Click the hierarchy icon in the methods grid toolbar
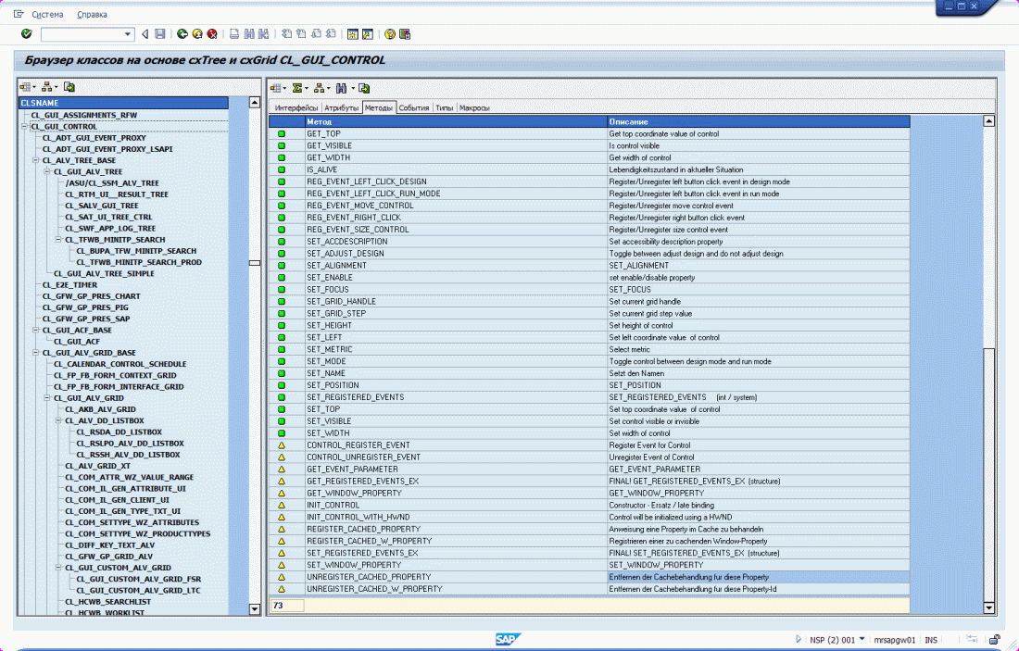Image resolution: width=1019 pixels, height=651 pixels. click(x=319, y=88)
